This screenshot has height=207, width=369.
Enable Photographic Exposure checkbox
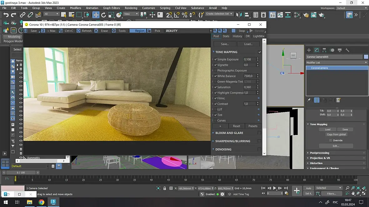215,70
